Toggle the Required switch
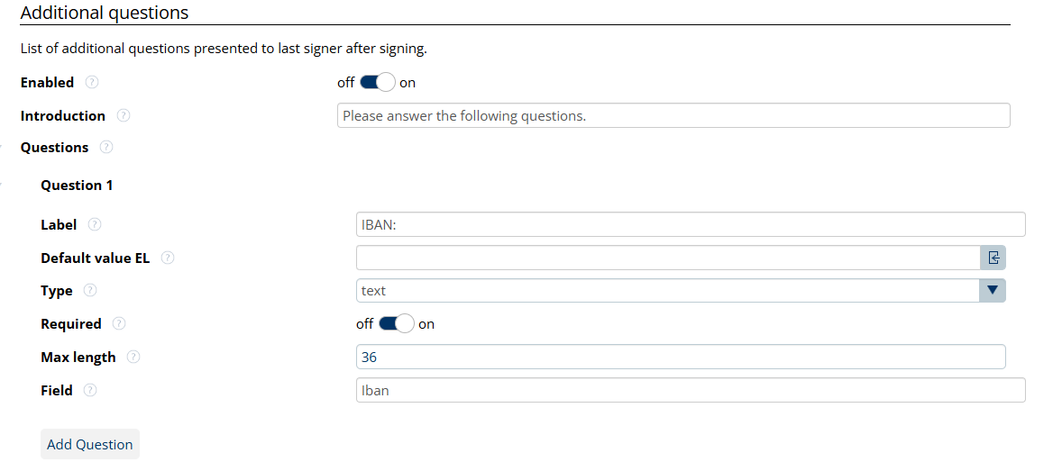Viewport: 1053px width, 462px height. click(x=396, y=323)
